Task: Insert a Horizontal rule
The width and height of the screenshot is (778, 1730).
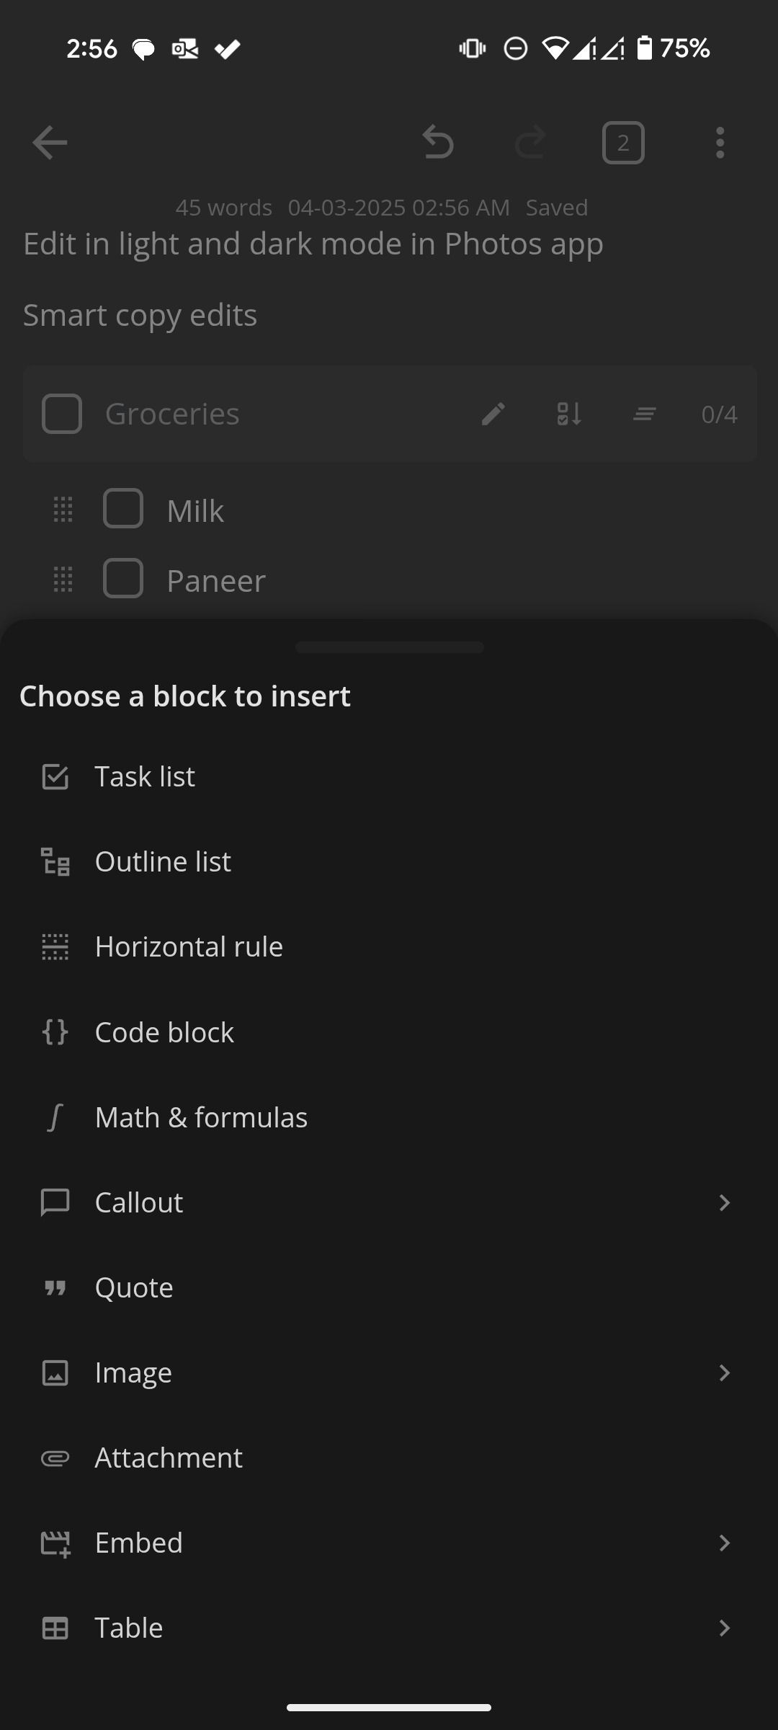Action: pyautogui.click(x=189, y=946)
